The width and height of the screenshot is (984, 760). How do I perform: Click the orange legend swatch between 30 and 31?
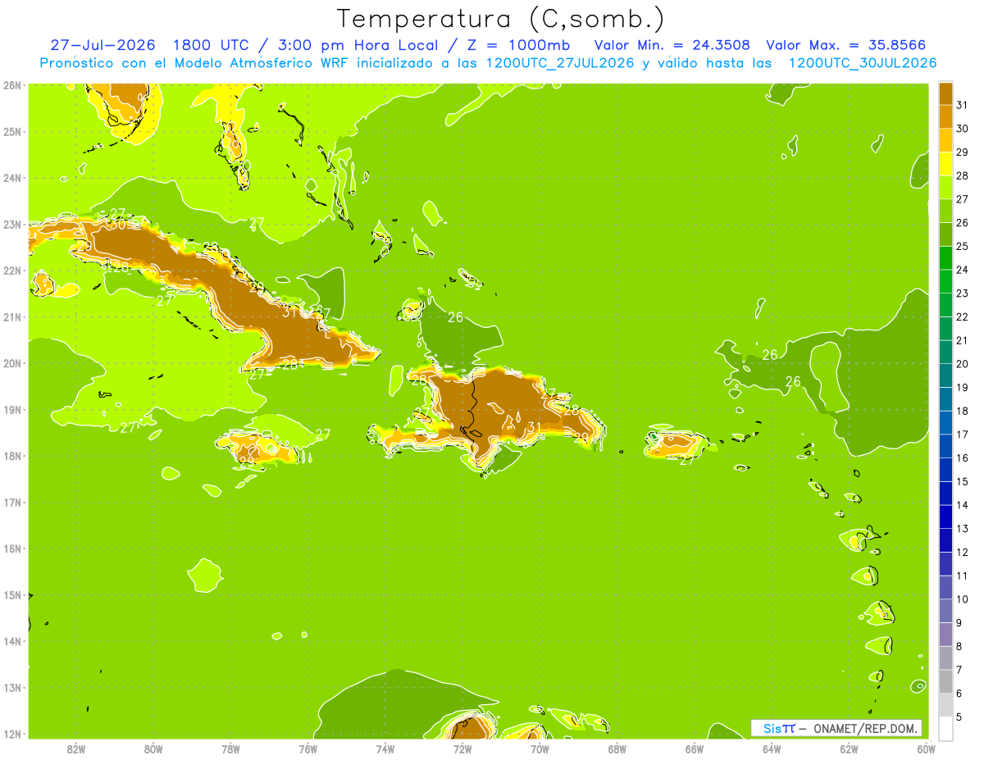click(x=945, y=116)
